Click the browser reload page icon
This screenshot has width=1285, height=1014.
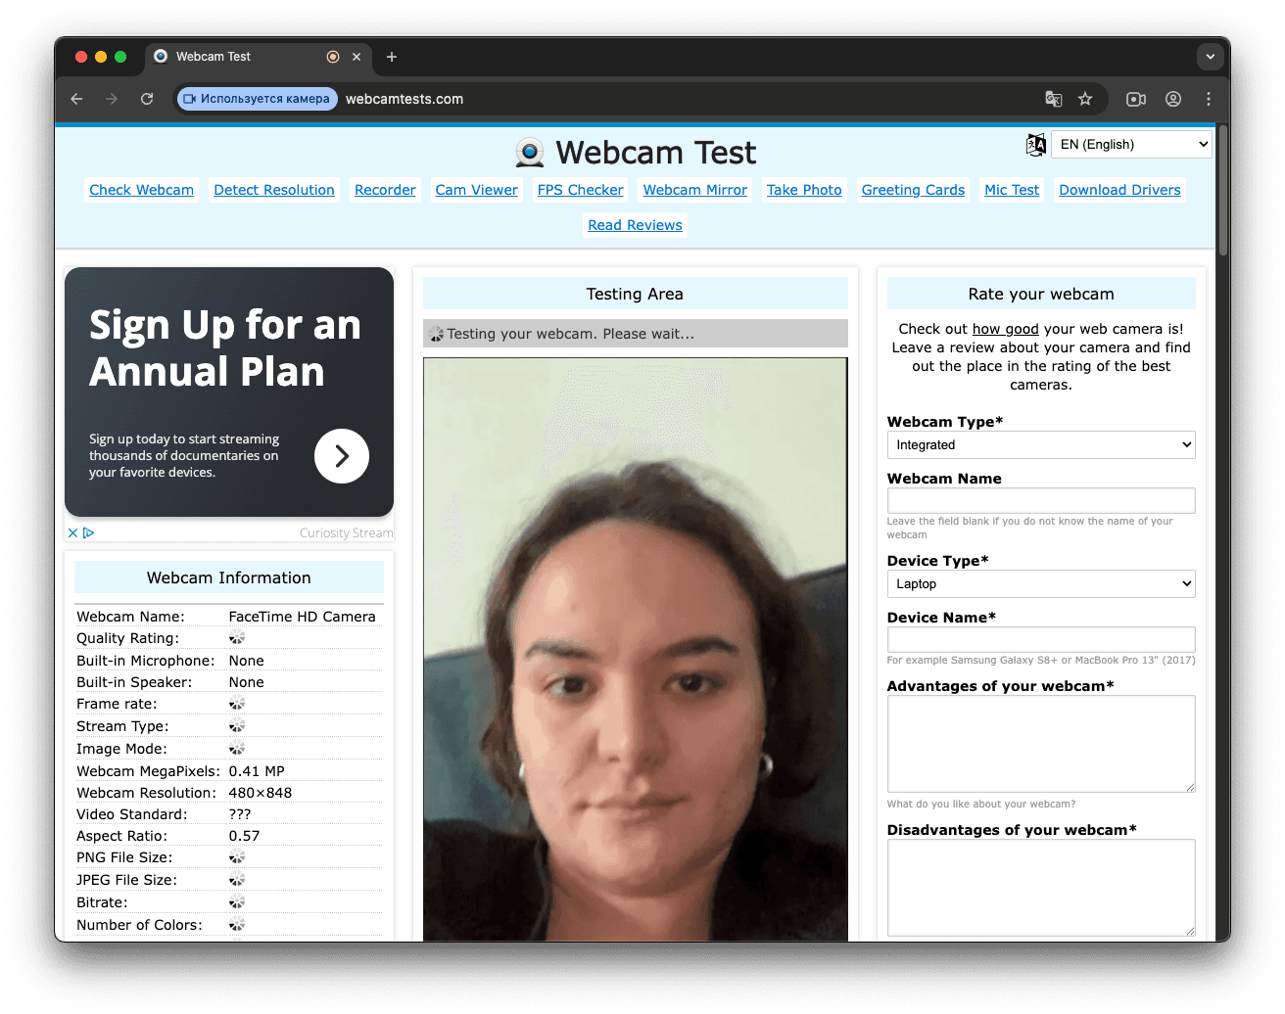click(147, 99)
